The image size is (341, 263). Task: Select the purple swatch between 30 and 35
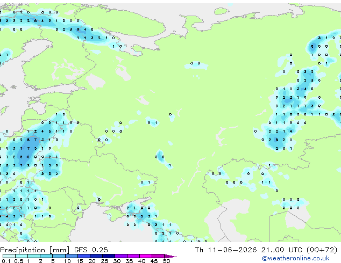point(121,256)
